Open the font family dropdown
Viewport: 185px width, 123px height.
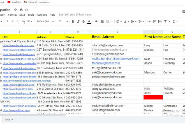tap(45, 22)
